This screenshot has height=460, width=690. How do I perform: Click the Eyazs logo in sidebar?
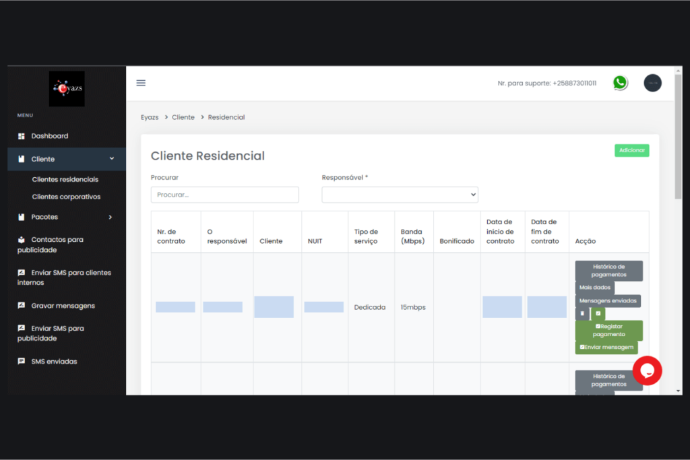tap(67, 89)
